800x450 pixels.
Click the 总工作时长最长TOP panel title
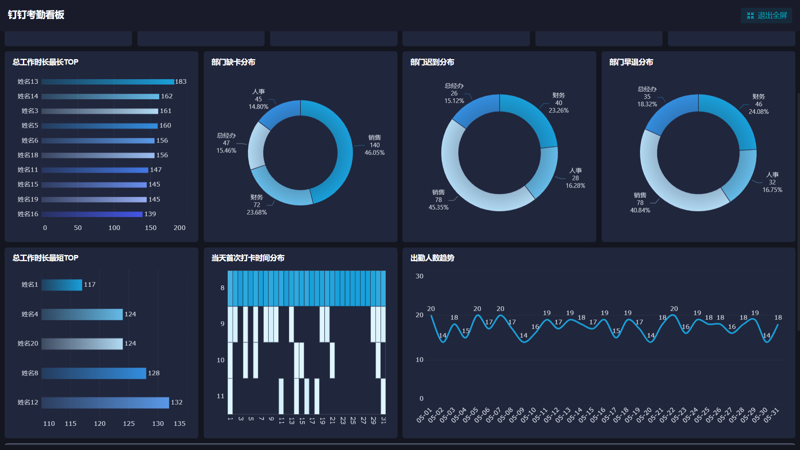point(45,62)
